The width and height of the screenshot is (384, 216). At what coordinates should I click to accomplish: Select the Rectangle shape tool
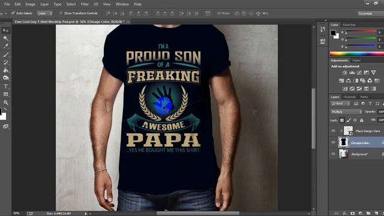coord(5,94)
